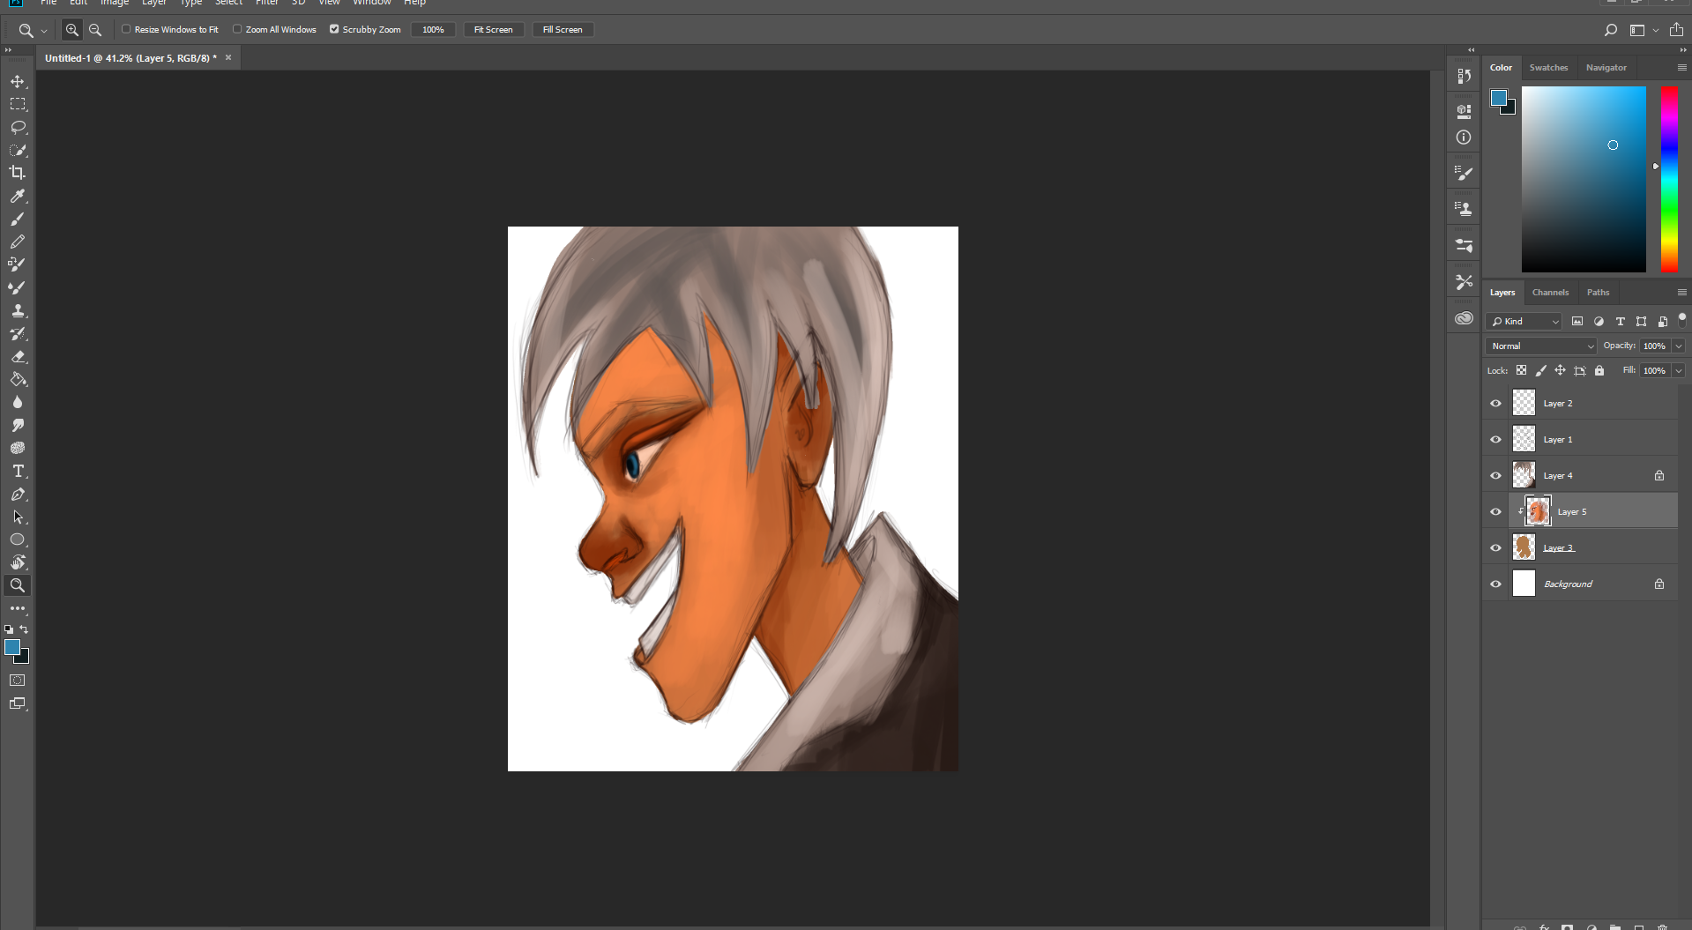Select the Clone Stamp tool
Image resolution: width=1692 pixels, height=930 pixels.
pos(18,310)
